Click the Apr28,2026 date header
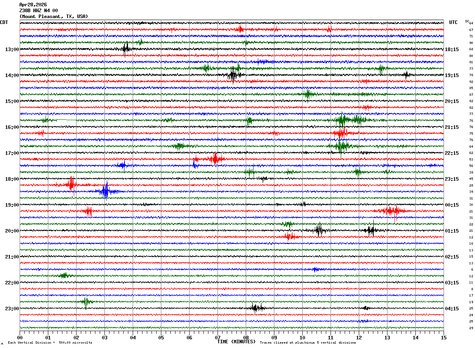 [33, 5]
